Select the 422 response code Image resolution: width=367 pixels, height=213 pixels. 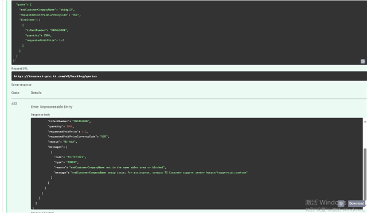click(x=14, y=104)
